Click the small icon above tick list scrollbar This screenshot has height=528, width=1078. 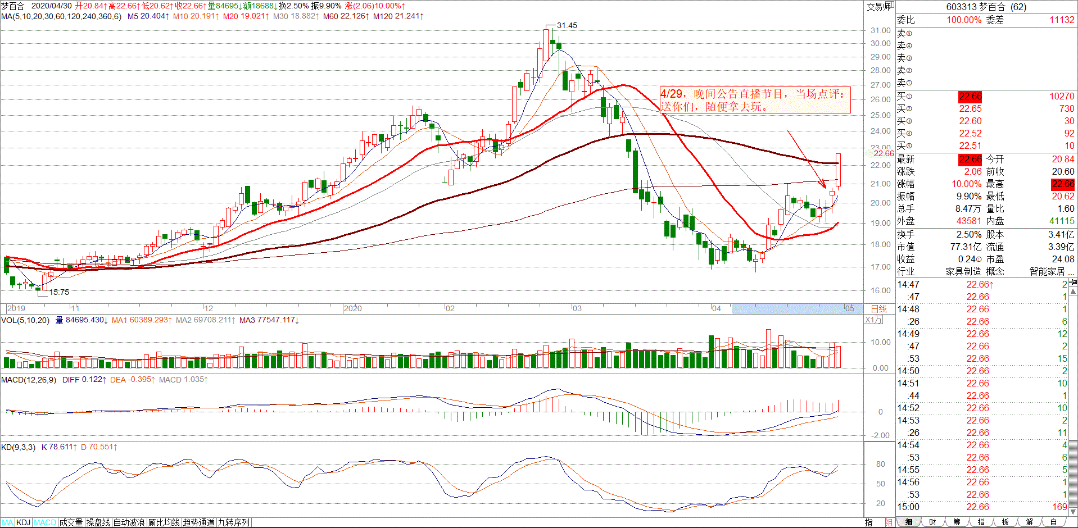pyautogui.click(x=1073, y=283)
